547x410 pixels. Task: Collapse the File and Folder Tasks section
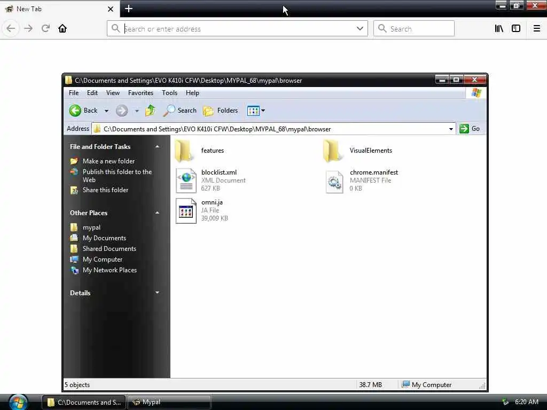pos(158,147)
